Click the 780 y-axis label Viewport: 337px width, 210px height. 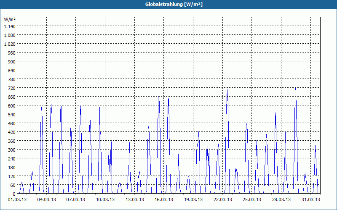click(x=12, y=79)
